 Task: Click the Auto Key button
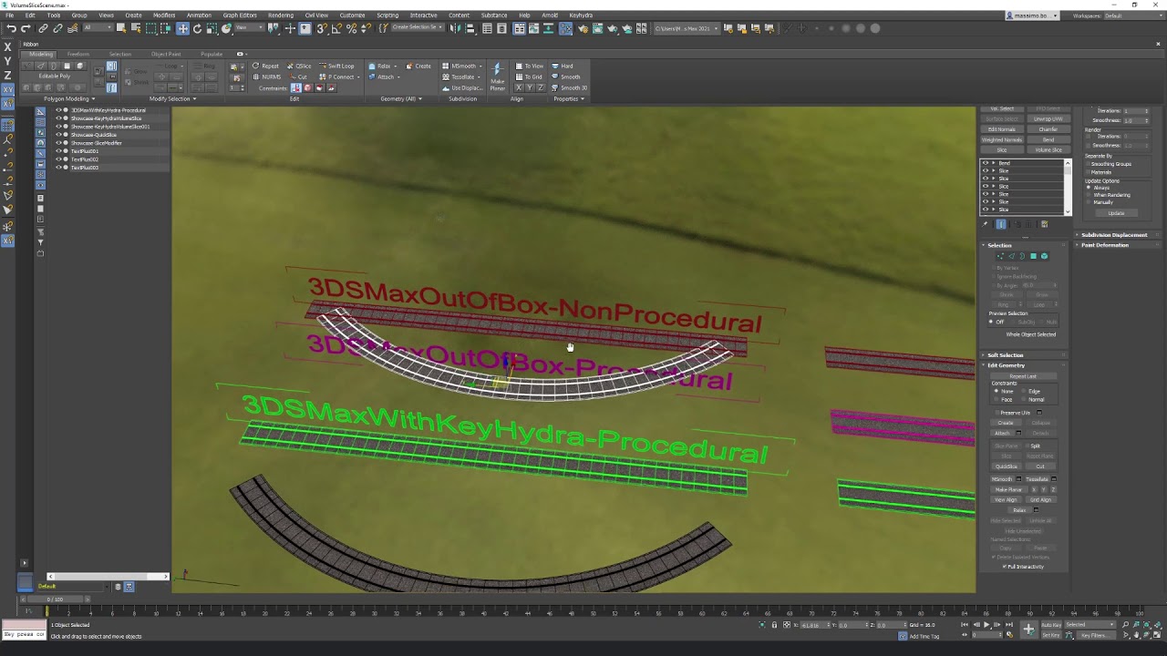pyautogui.click(x=1051, y=625)
